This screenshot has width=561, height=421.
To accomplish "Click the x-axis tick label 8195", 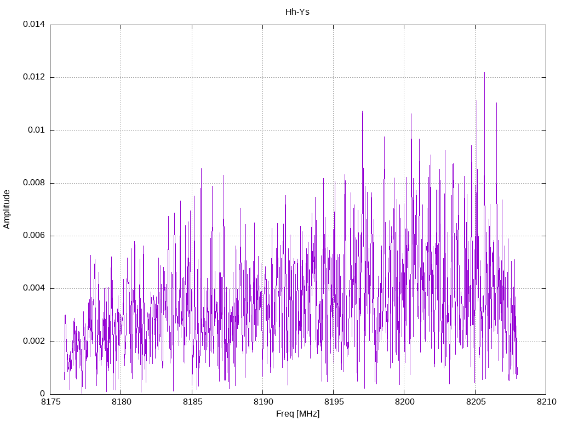I will [x=334, y=402].
